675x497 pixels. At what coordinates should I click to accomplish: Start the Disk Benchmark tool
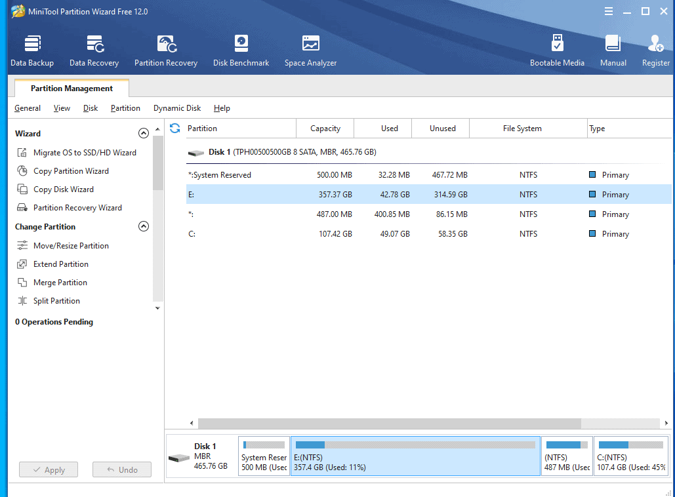(x=241, y=50)
